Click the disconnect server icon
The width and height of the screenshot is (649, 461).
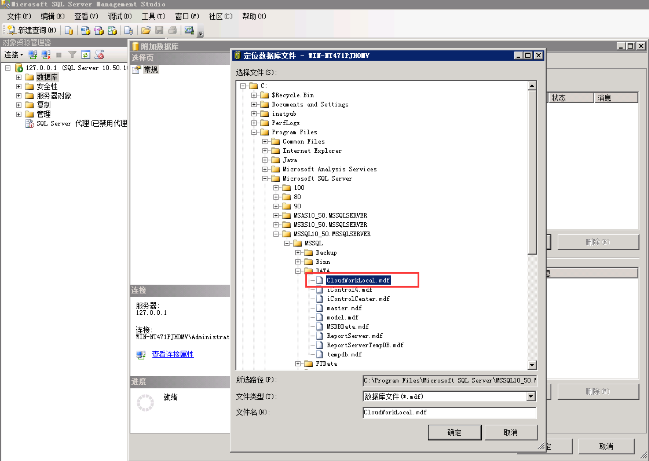[x=46, y=55]
